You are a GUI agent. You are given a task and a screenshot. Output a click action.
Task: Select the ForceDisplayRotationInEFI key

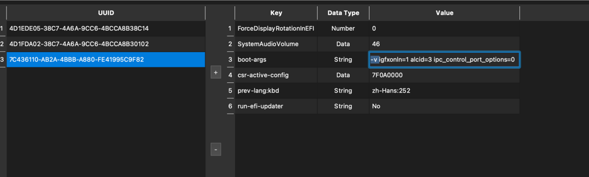pos(276,28)
